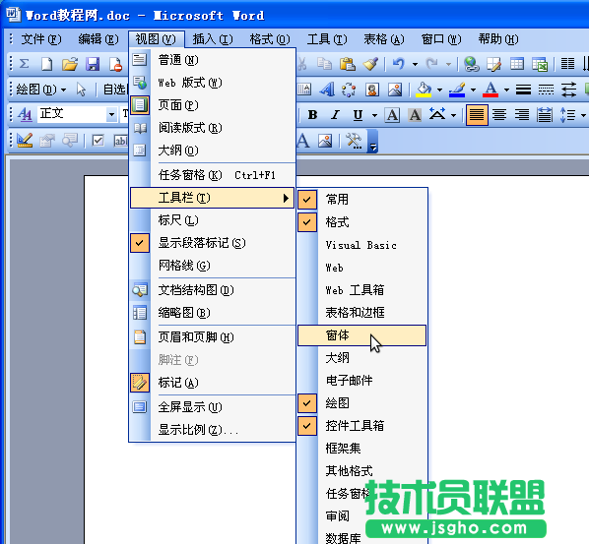This screenshot has width=589, height=544.
Task: Open 显示比例 zoom dialog
Action: point(212,429)
